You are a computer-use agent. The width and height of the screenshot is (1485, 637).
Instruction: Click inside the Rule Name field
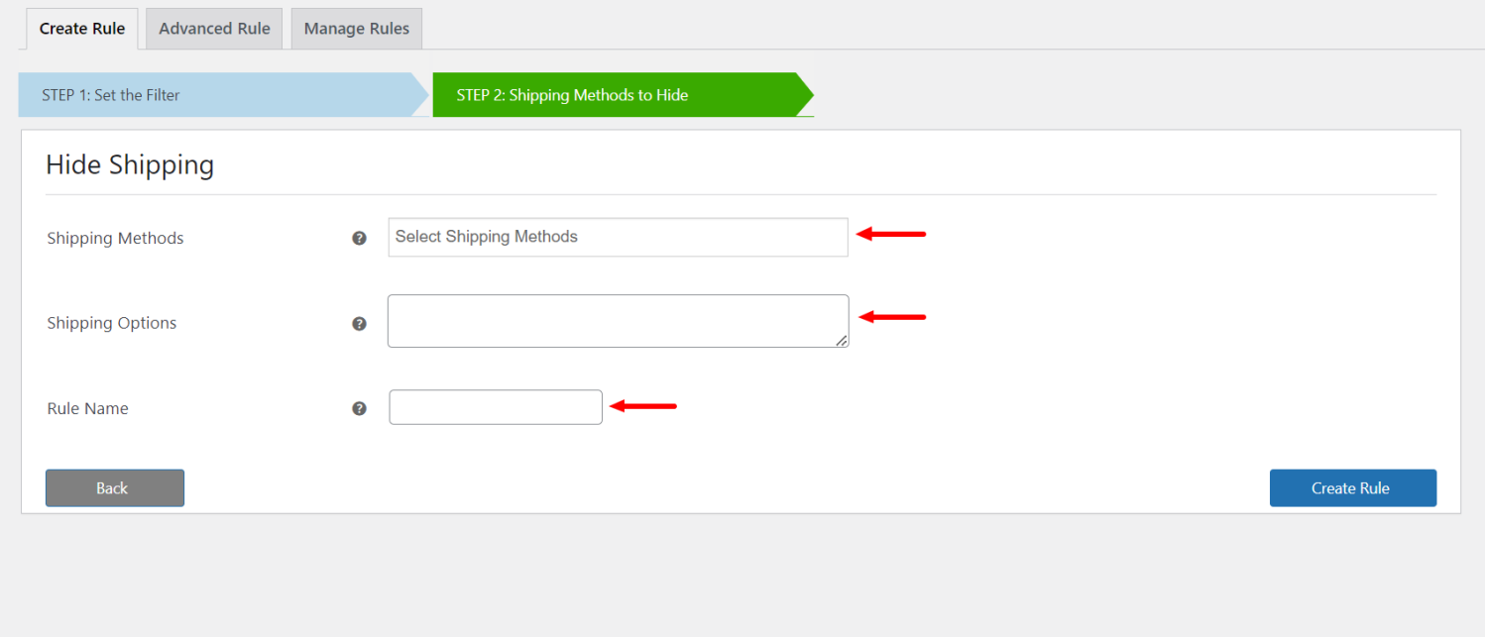(496, 407)
